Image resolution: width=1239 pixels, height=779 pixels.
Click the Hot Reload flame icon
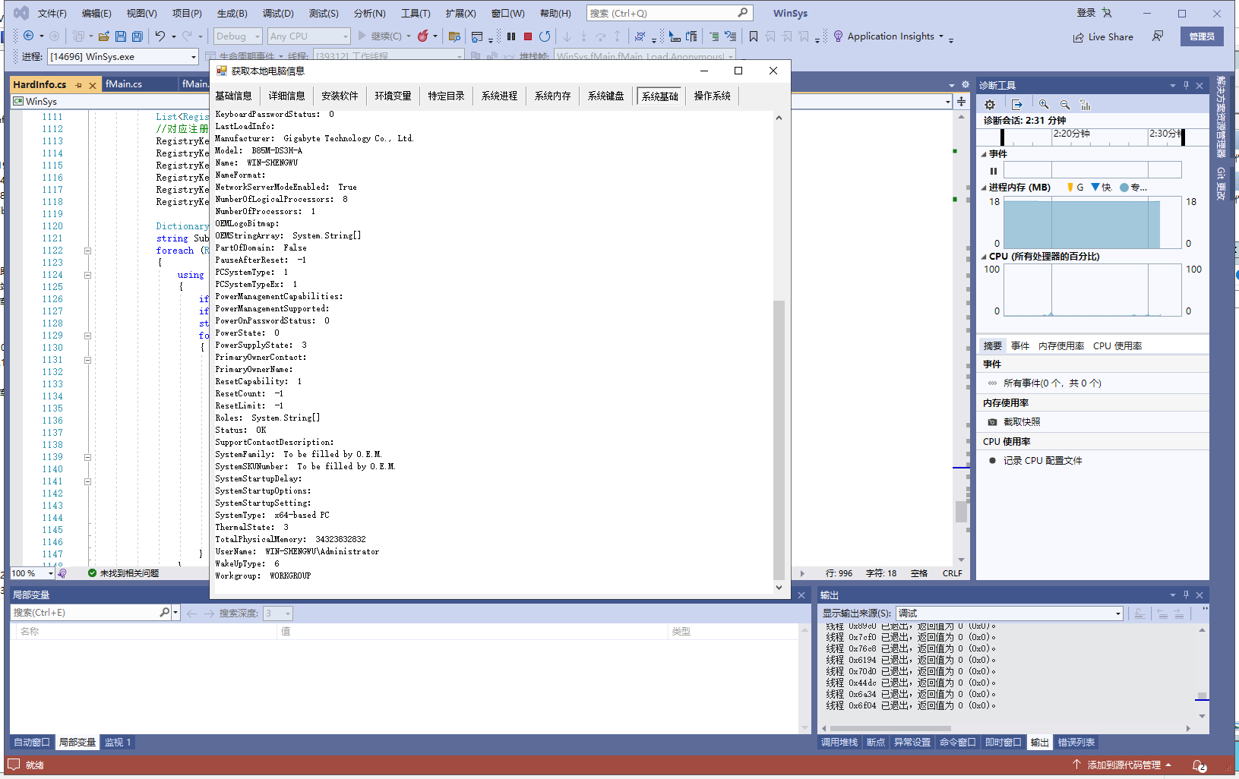tap(423, 36)
